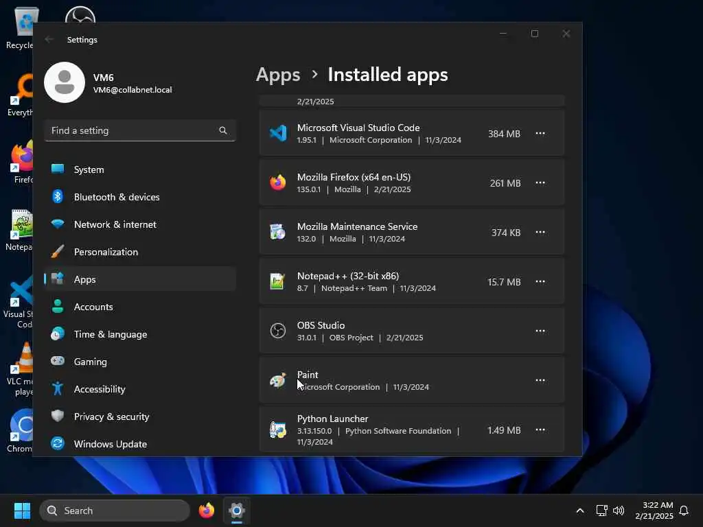Image resolution: width=703 pixels, height=527 pixels.
Task: Click the 261 MB size value
Action: tap(505, 183)
